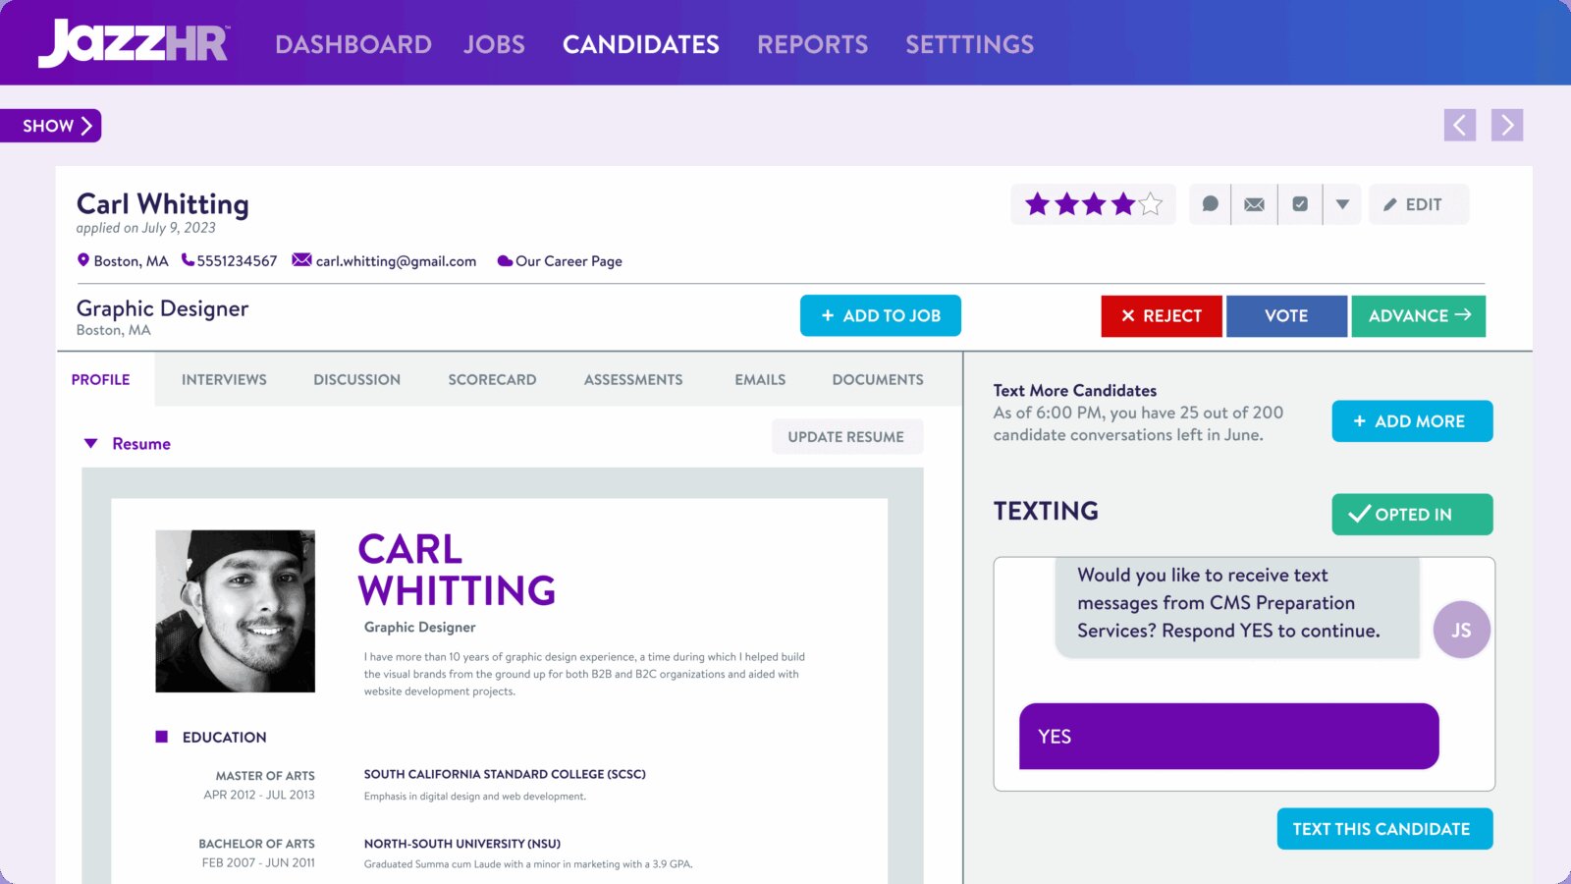The width and height of the screenshot is (1571, 884).
Task: Click the resume profile photo
Action: 236,611
